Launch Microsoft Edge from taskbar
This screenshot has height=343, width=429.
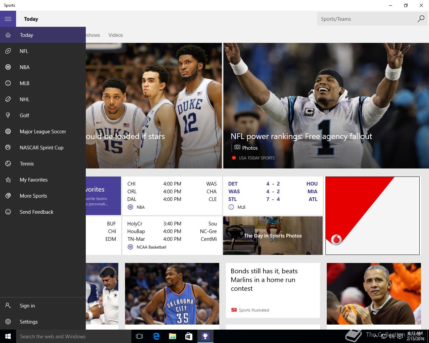click(x=156, y=336)
